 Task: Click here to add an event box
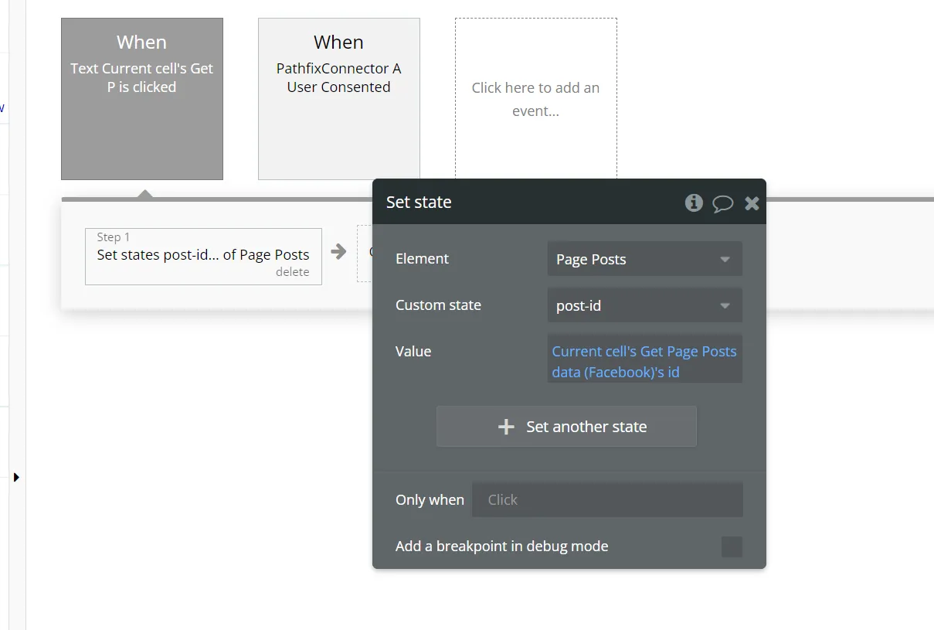(536, 99)
